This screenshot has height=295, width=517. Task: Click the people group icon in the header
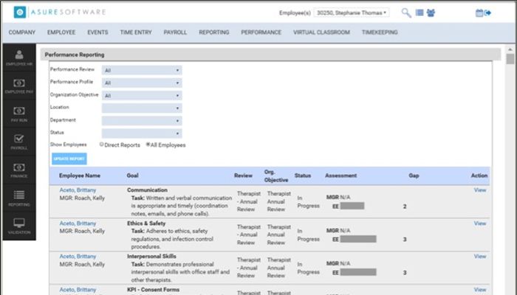click(x=431, y=13)
